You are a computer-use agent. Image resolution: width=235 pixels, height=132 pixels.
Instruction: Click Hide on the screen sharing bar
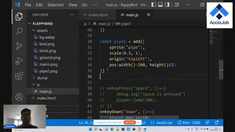coord(139,122)
